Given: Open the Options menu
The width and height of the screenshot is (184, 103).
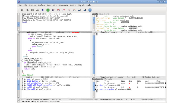Looking at the screenshot, I should coord(33,5).
